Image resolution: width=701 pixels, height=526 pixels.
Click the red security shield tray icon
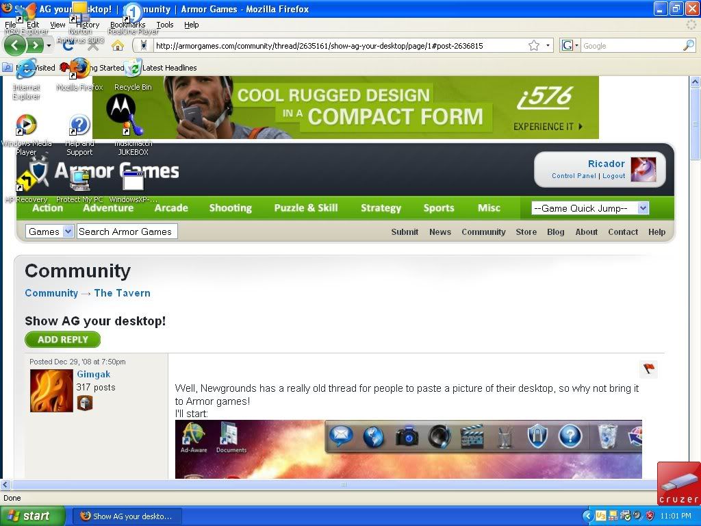[650, 516]
